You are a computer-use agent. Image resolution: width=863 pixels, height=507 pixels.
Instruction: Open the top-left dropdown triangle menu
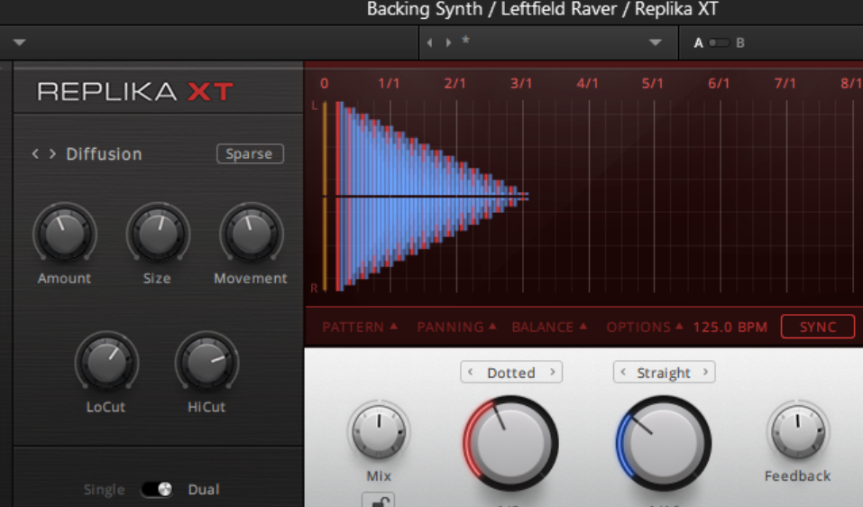click(19, 42)
